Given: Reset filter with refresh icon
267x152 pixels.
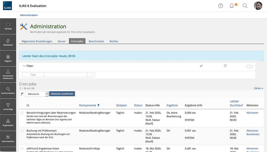Looking at the screenshot, I should tap(225, 66).
